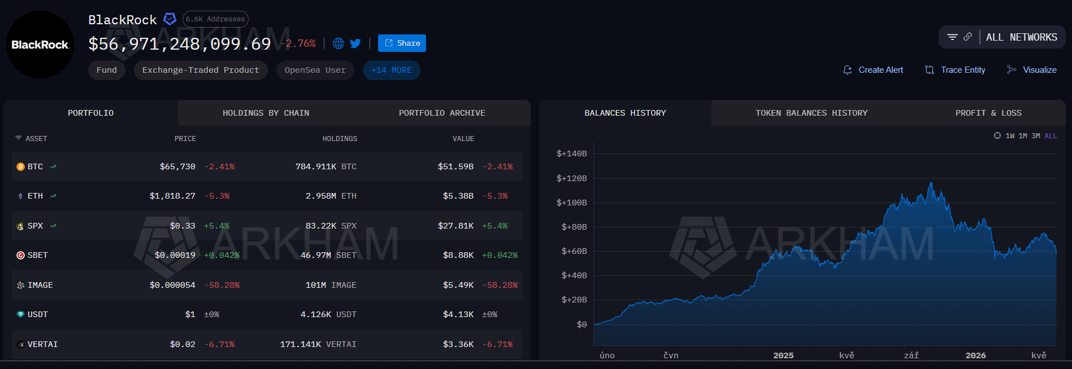1072x369 pixels.
Task: Click the 2025 label on chart axis
Action: [783, 355]
